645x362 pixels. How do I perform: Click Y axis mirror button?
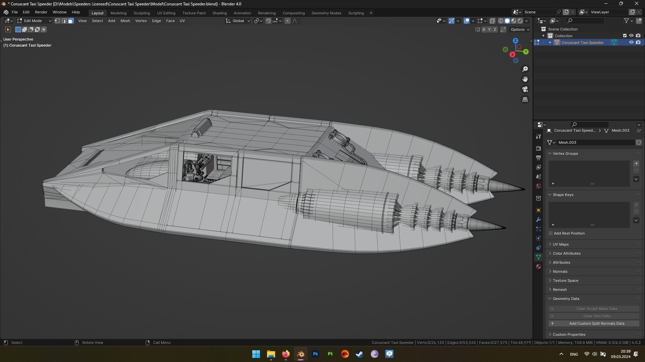489,29
